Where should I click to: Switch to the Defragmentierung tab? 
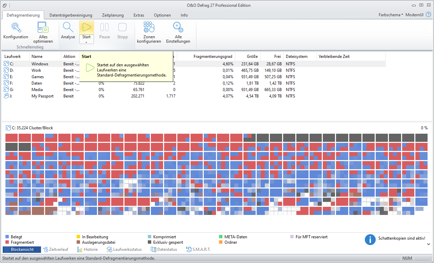(x=23, y=15)
